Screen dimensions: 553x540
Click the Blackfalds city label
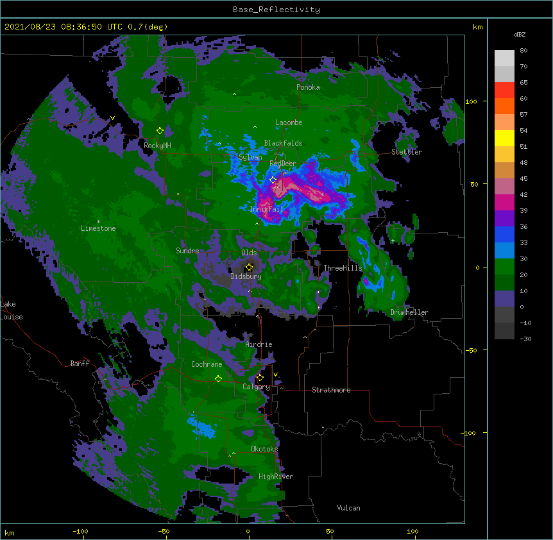click(x=283, y=143)
